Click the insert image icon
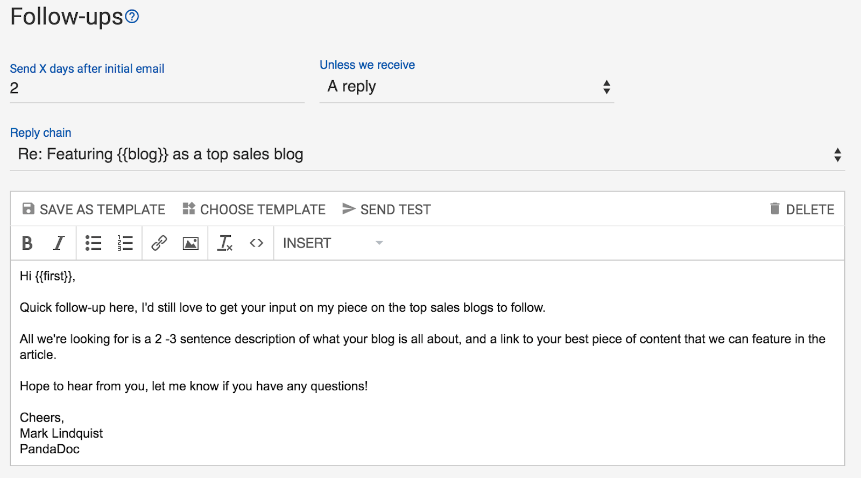Screen dimensions: 861x478 tap(190, 243)
